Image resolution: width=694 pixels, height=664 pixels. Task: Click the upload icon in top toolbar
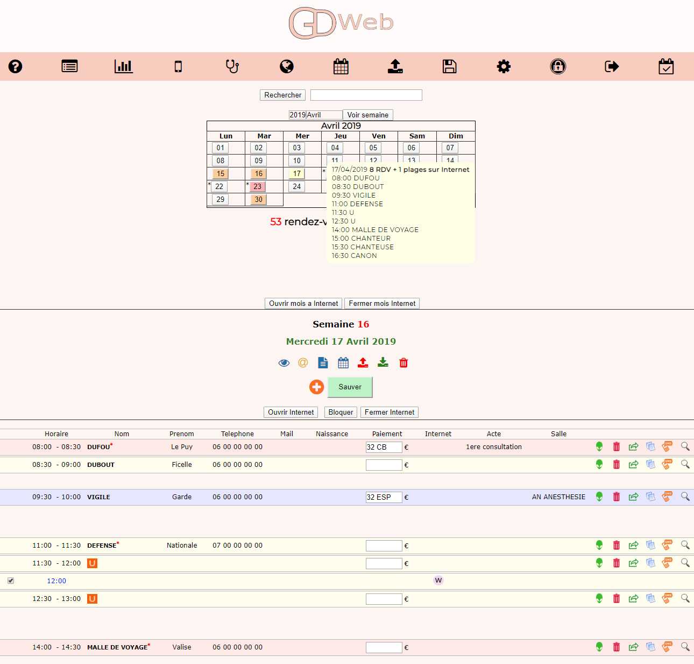(395, 66)
